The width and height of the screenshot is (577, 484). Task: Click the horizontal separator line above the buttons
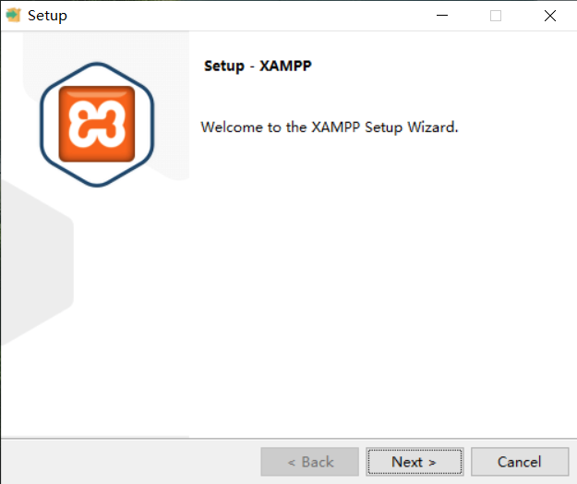(x=289, y=438)
